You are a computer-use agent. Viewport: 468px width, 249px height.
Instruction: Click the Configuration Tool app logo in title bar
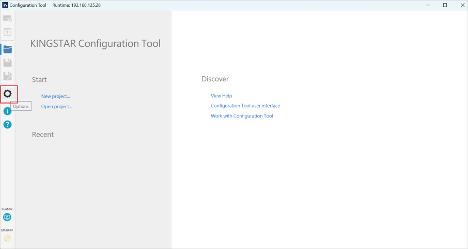5,5
